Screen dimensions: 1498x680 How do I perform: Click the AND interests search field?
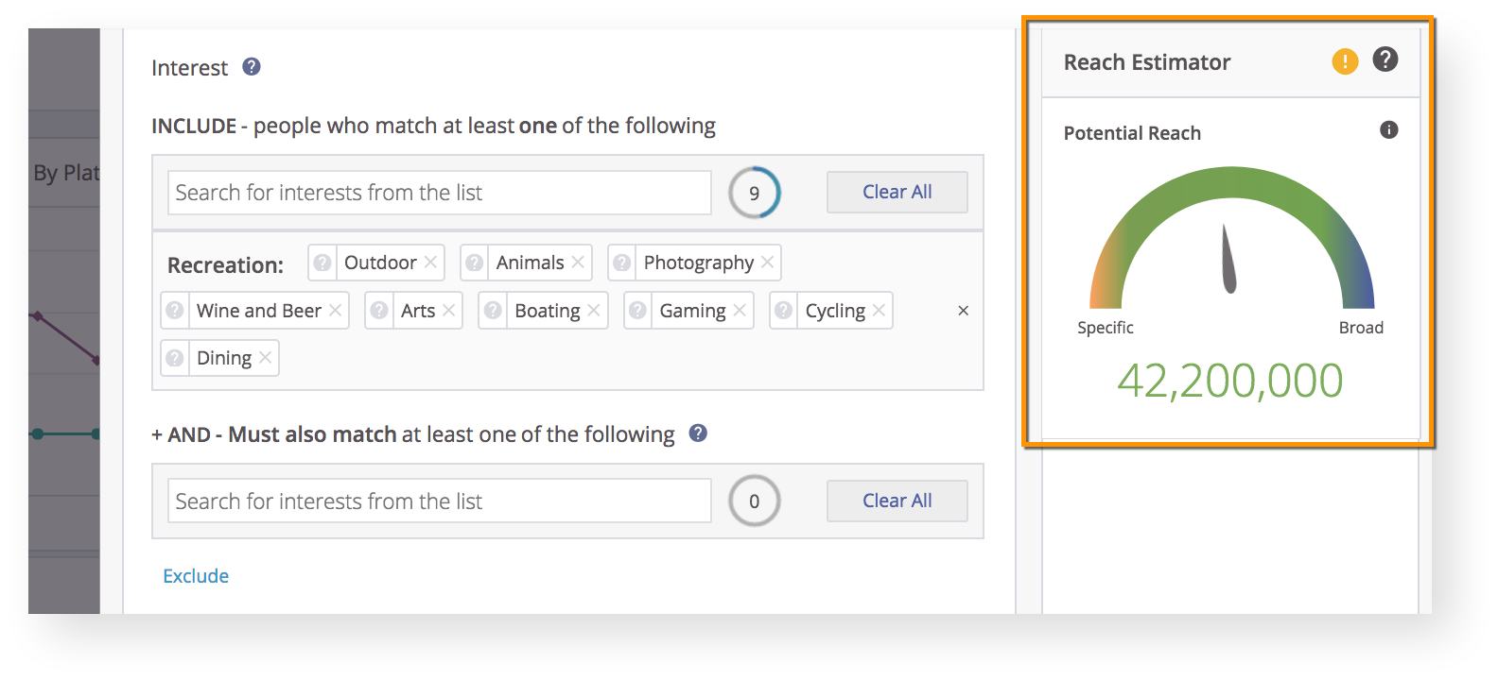tap(439, 501)
